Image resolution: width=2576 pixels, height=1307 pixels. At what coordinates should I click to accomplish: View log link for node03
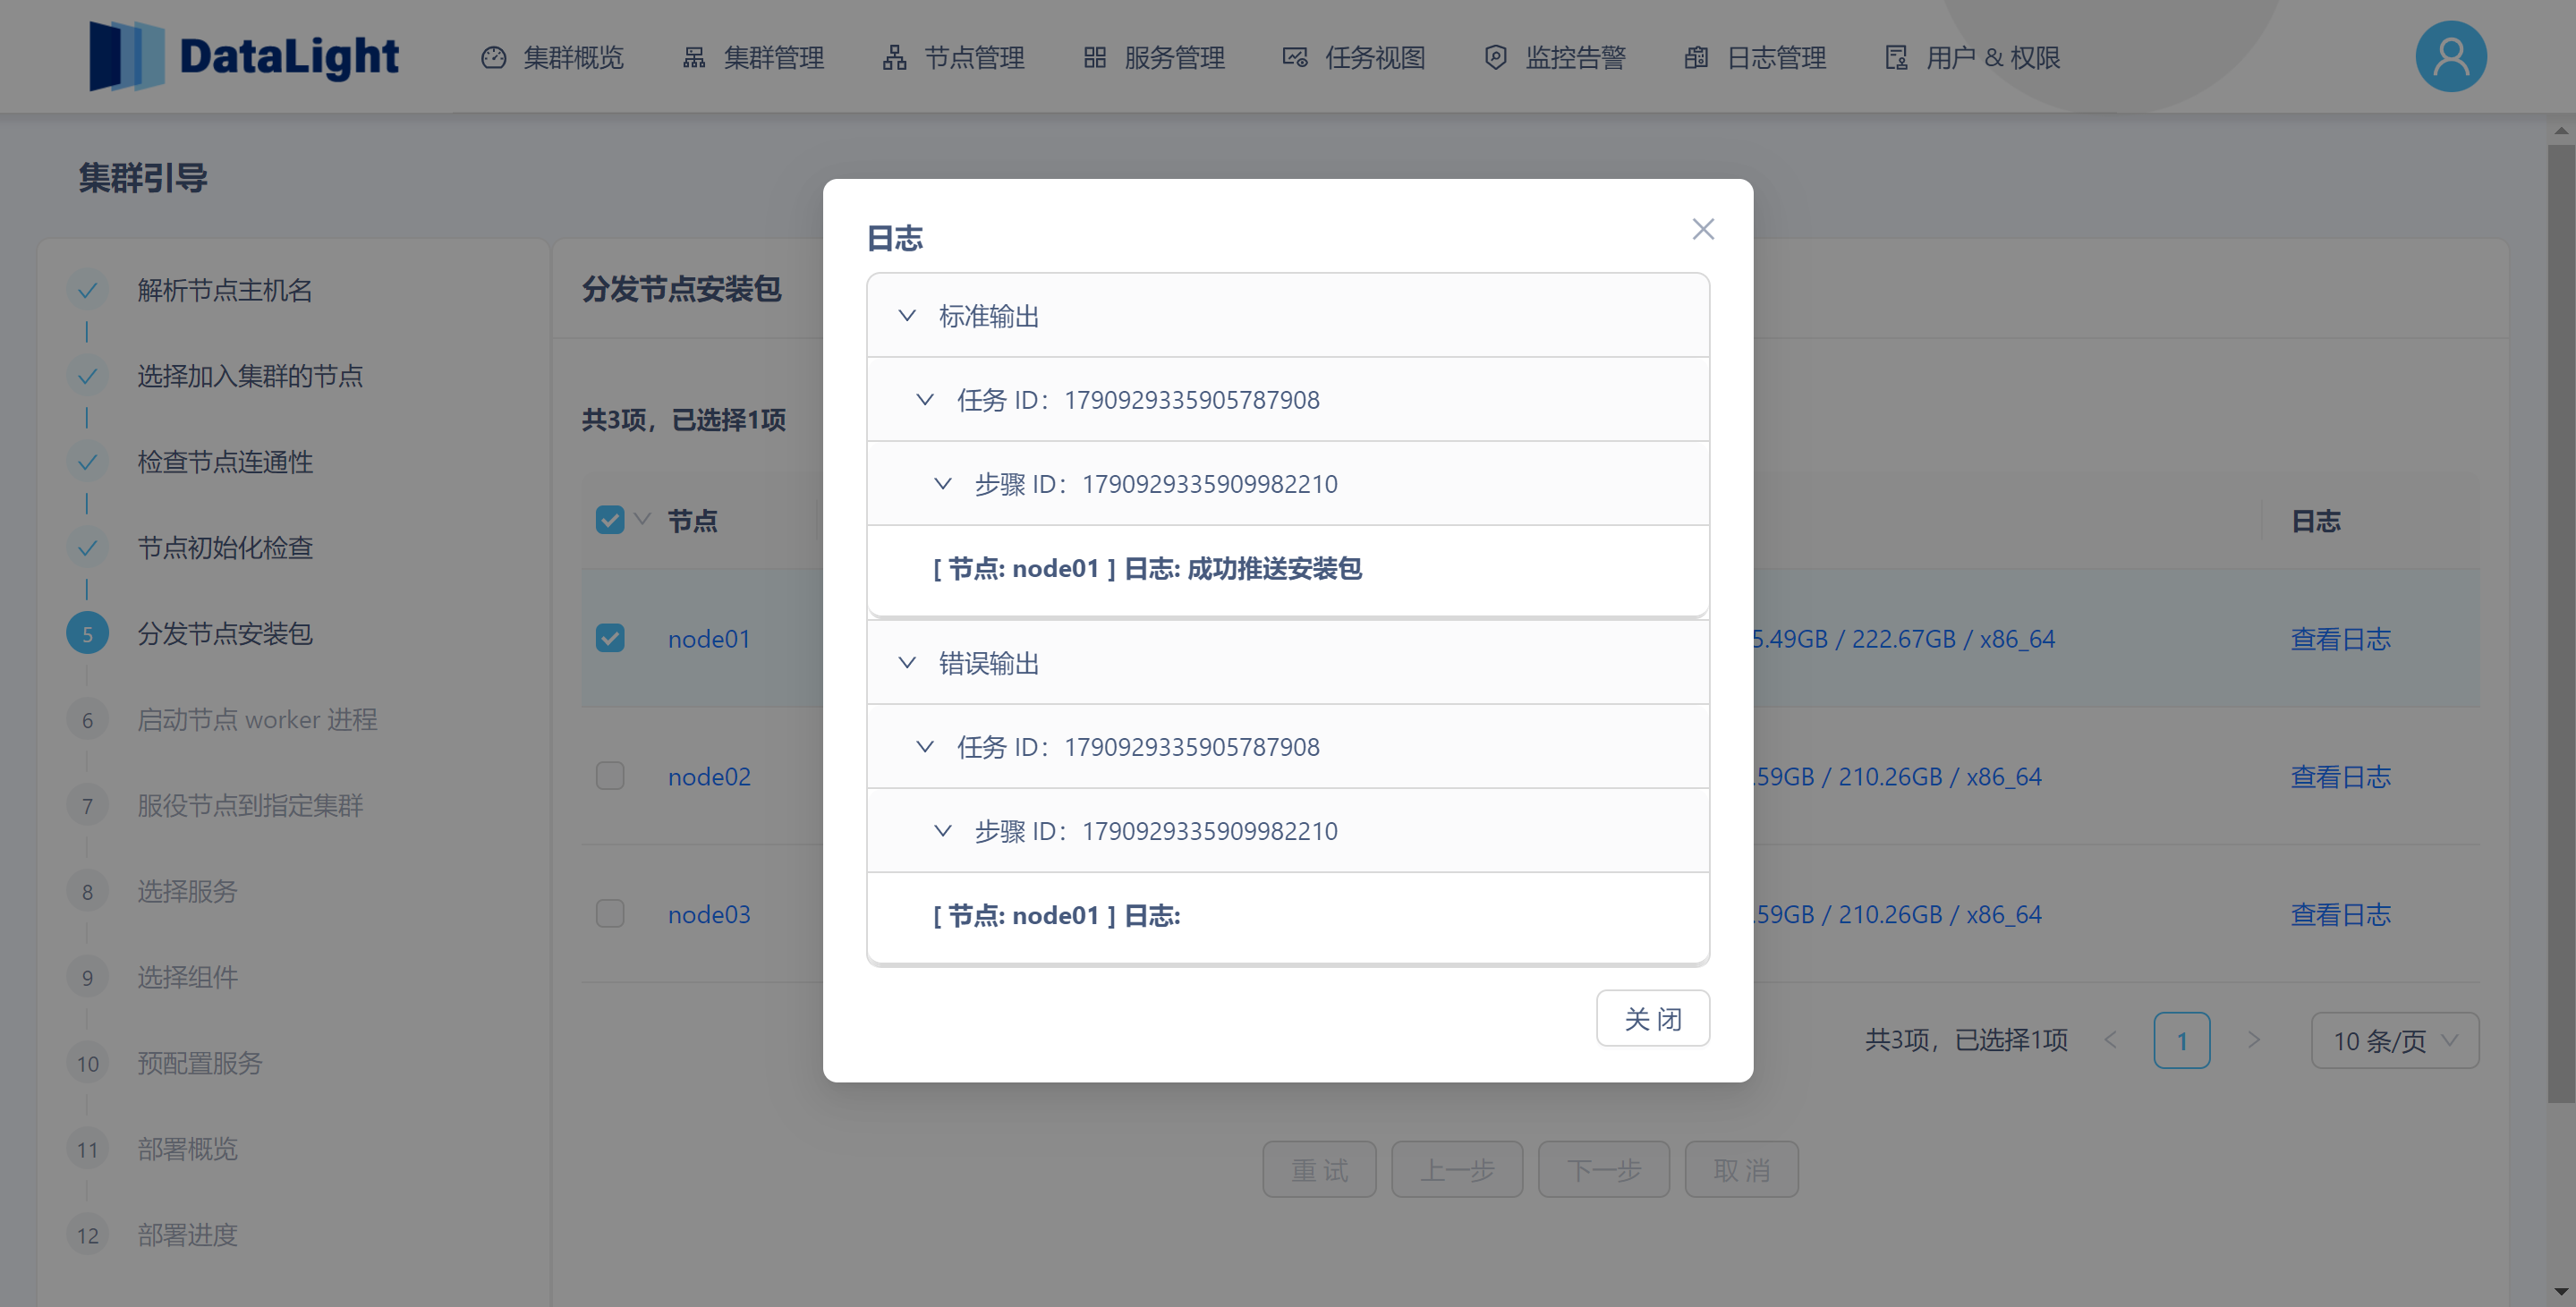2340,915
